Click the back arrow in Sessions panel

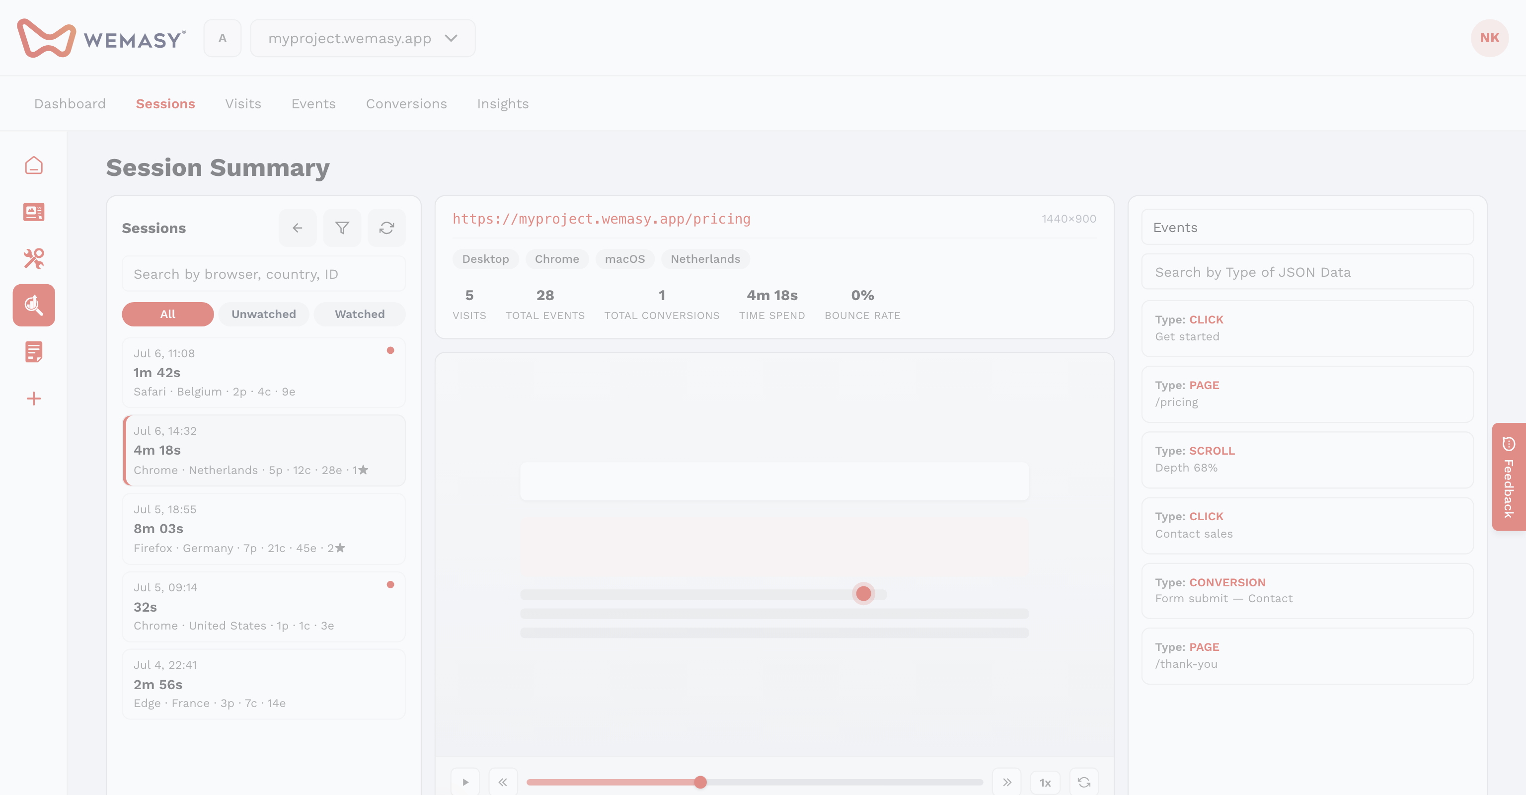[298, 228]
